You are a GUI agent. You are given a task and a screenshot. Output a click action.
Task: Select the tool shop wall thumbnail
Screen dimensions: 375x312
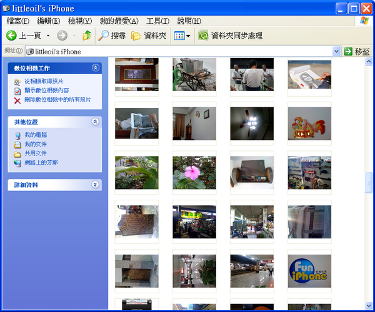tap(309, 173)
